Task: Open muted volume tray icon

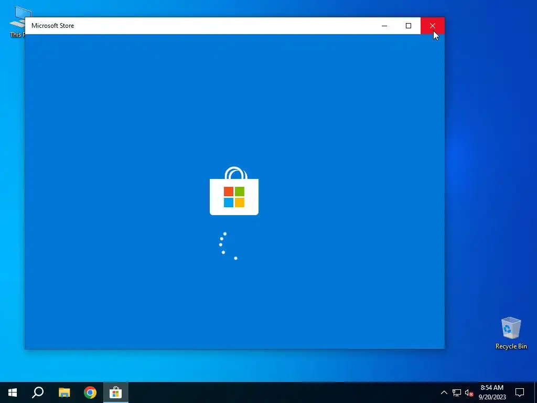Action: 469,393
